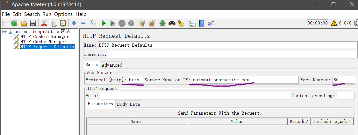Select HTTP Cookie Manager in tree
Screen dimensions: 358x135
45,37
